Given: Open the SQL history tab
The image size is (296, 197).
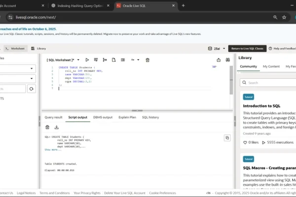Looking at the screenshot, I should pos(150,117).
